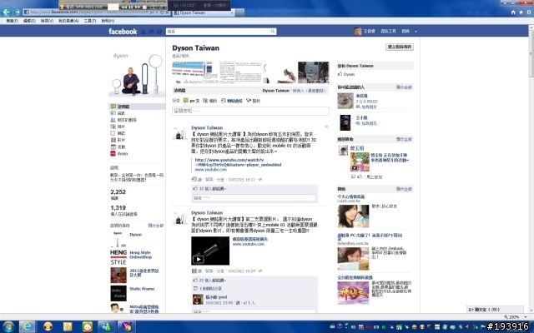Open Static iframe liked page

pos(142,289)
